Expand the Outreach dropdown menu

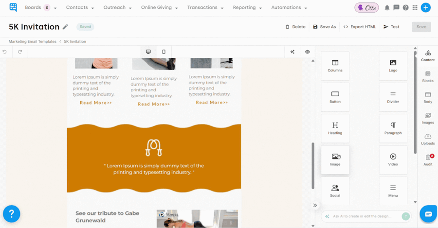[x=117, y=7]
